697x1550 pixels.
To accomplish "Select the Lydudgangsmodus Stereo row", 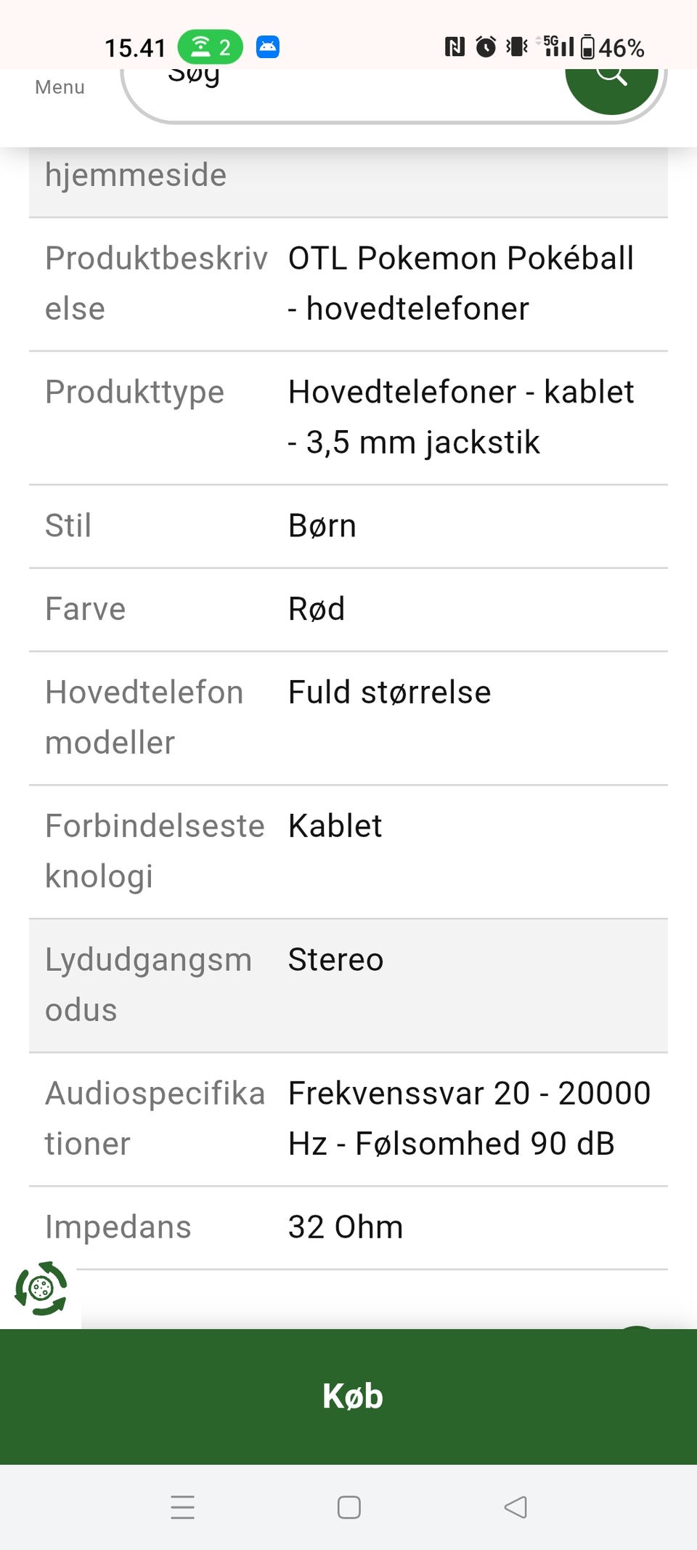I will point(348,985).
